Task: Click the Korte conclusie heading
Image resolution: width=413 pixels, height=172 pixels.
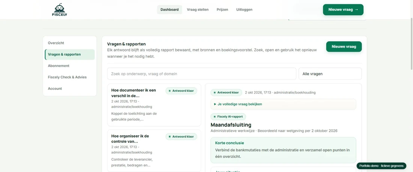Action: 229,143
